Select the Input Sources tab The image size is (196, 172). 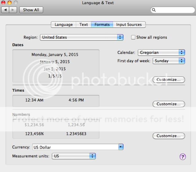click(x=129, y=25)
